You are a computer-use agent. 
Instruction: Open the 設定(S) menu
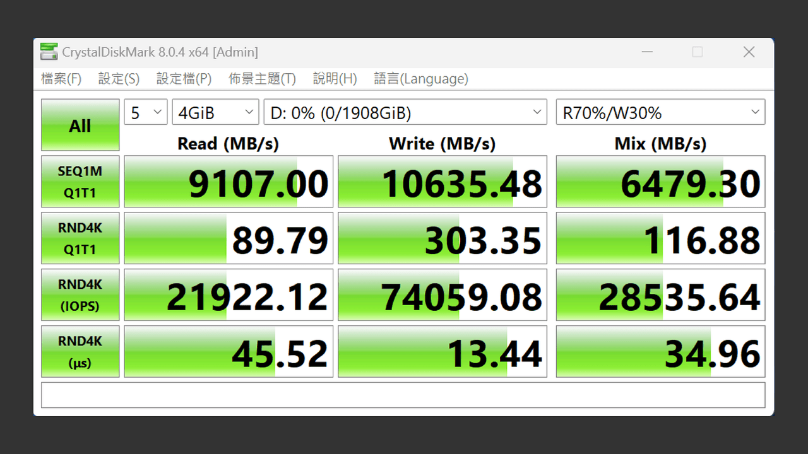pos(119,79)
